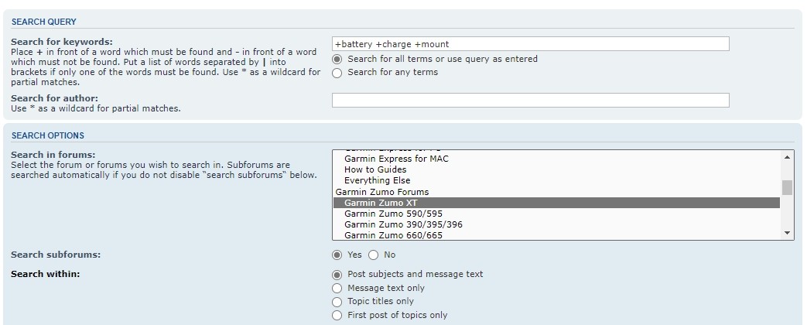
Task: Set Search subforums to Yes
Action: [337, 255]
